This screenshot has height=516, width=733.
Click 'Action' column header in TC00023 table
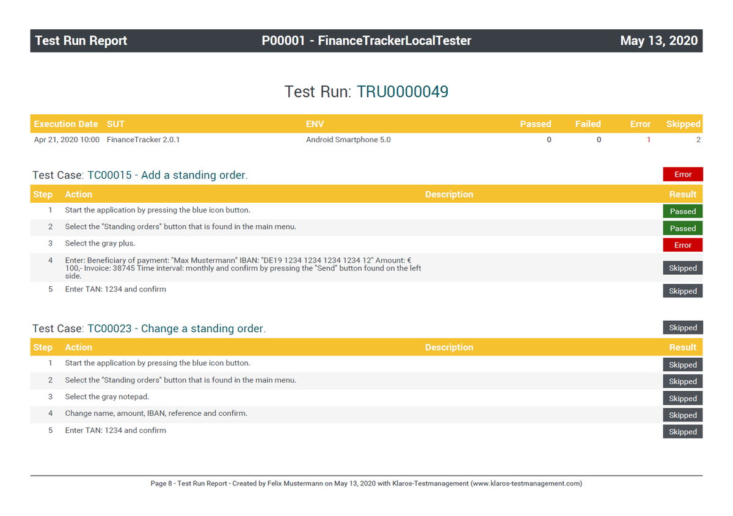[79, 347]
